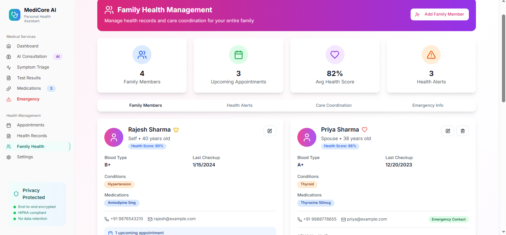
Task: Click the Test Results document icon
Action: (9, 78)
